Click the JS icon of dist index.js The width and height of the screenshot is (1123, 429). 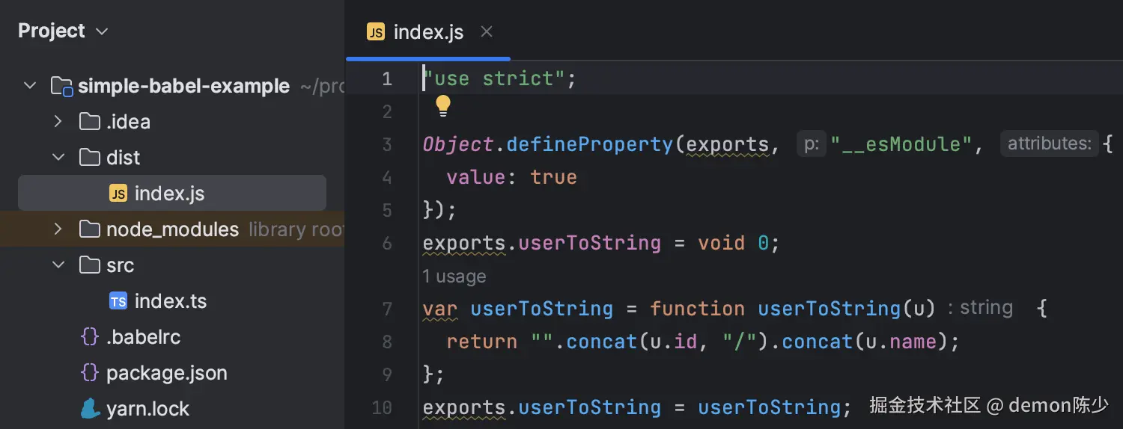pos(118,194)
